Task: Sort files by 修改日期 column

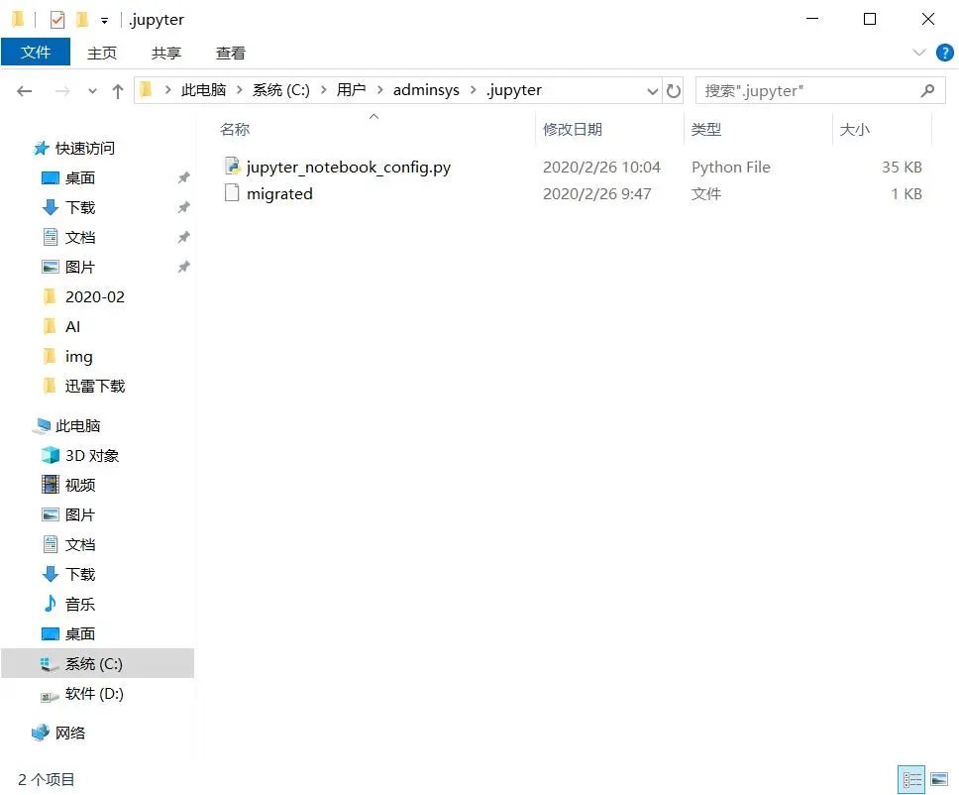Action: click(573, 129)
